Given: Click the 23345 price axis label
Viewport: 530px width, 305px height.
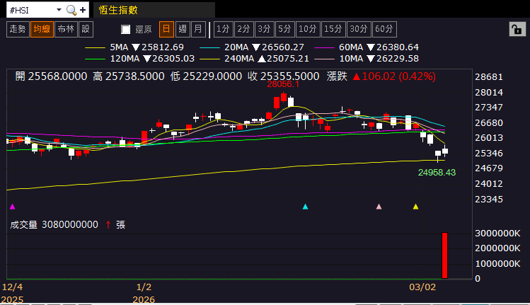Looking at the screenshot, I should pyautogui.click(x=489, y=199).
